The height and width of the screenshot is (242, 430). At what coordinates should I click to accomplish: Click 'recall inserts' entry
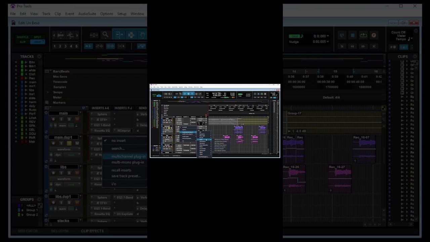[x=185, y=136]
